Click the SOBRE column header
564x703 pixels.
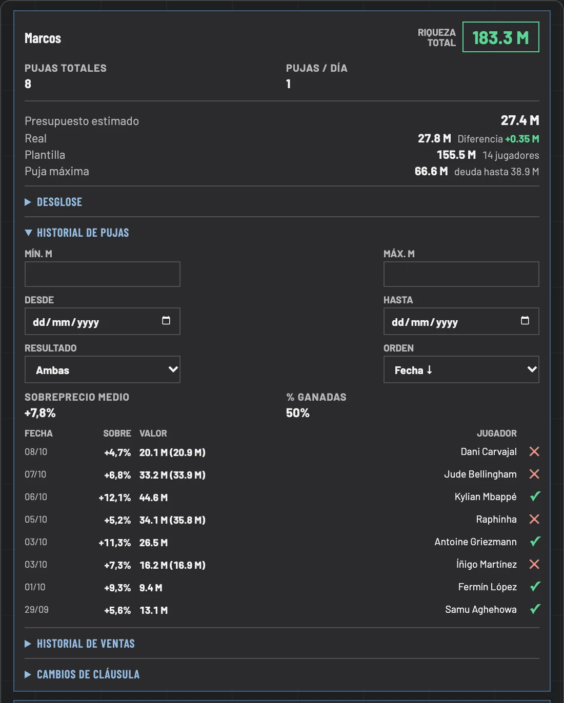click(x=117, y=433)
